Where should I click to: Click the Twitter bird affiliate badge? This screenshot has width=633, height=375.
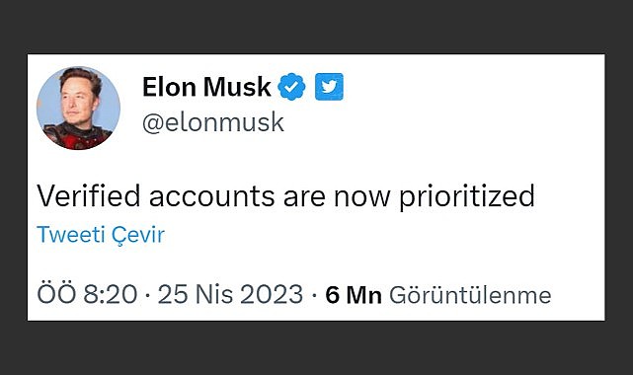[x=329, y=87]
